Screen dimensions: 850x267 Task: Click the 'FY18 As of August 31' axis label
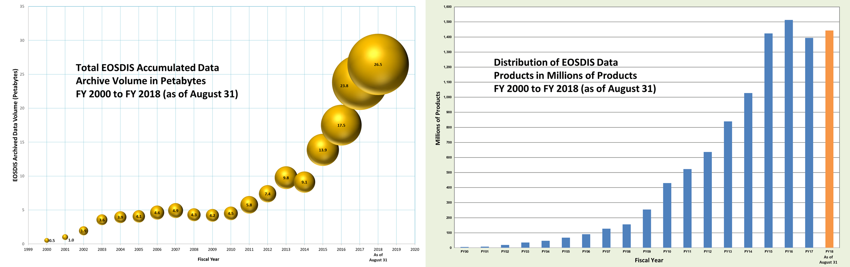coord(828,257)
